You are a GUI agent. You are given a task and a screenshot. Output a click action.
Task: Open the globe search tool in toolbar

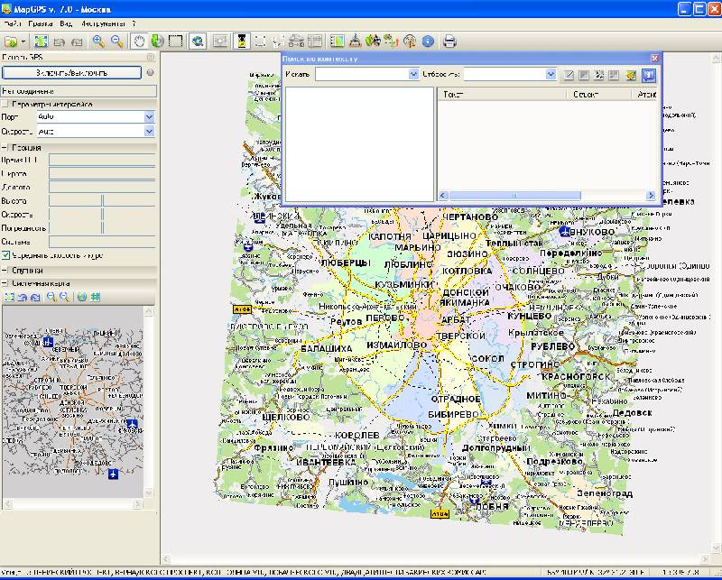click(x=198, y=41)
